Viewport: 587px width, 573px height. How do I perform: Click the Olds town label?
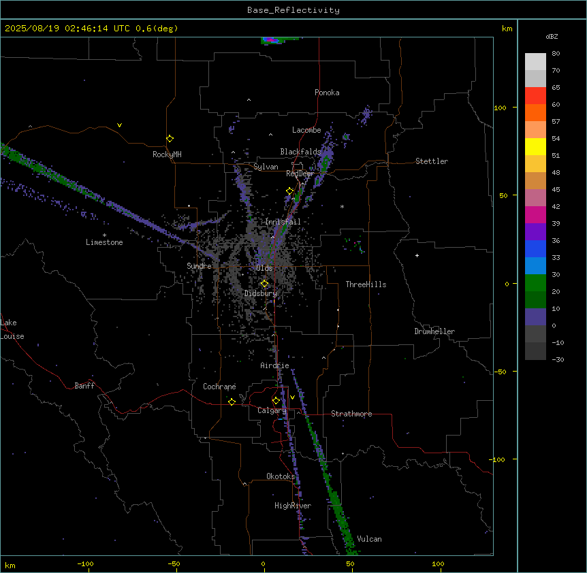pyautogui.click(x=264, y=268)
